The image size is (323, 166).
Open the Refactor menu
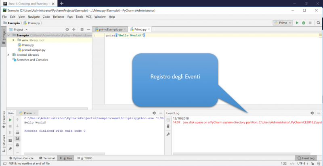coord(59,17)
